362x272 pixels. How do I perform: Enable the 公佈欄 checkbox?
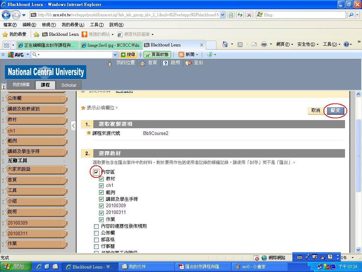[x=96, y=233]
